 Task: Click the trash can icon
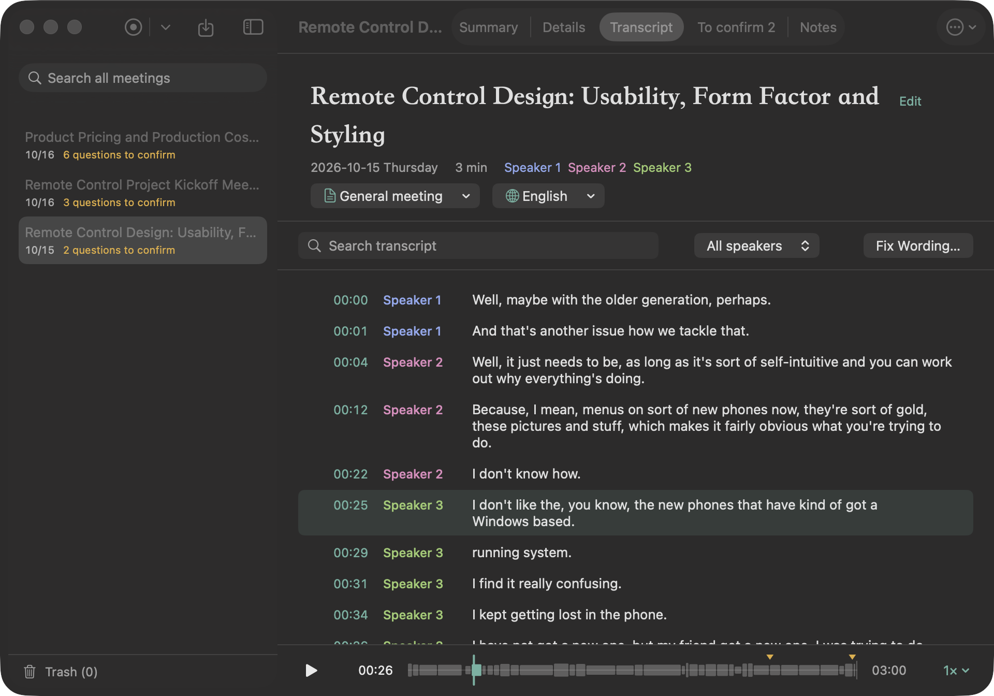(30, 672)
